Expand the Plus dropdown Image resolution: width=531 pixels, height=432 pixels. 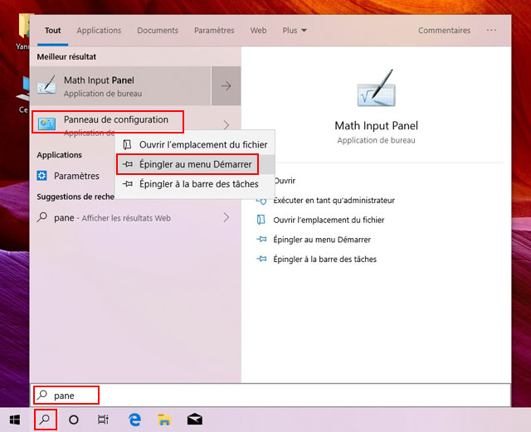[295, 31]
